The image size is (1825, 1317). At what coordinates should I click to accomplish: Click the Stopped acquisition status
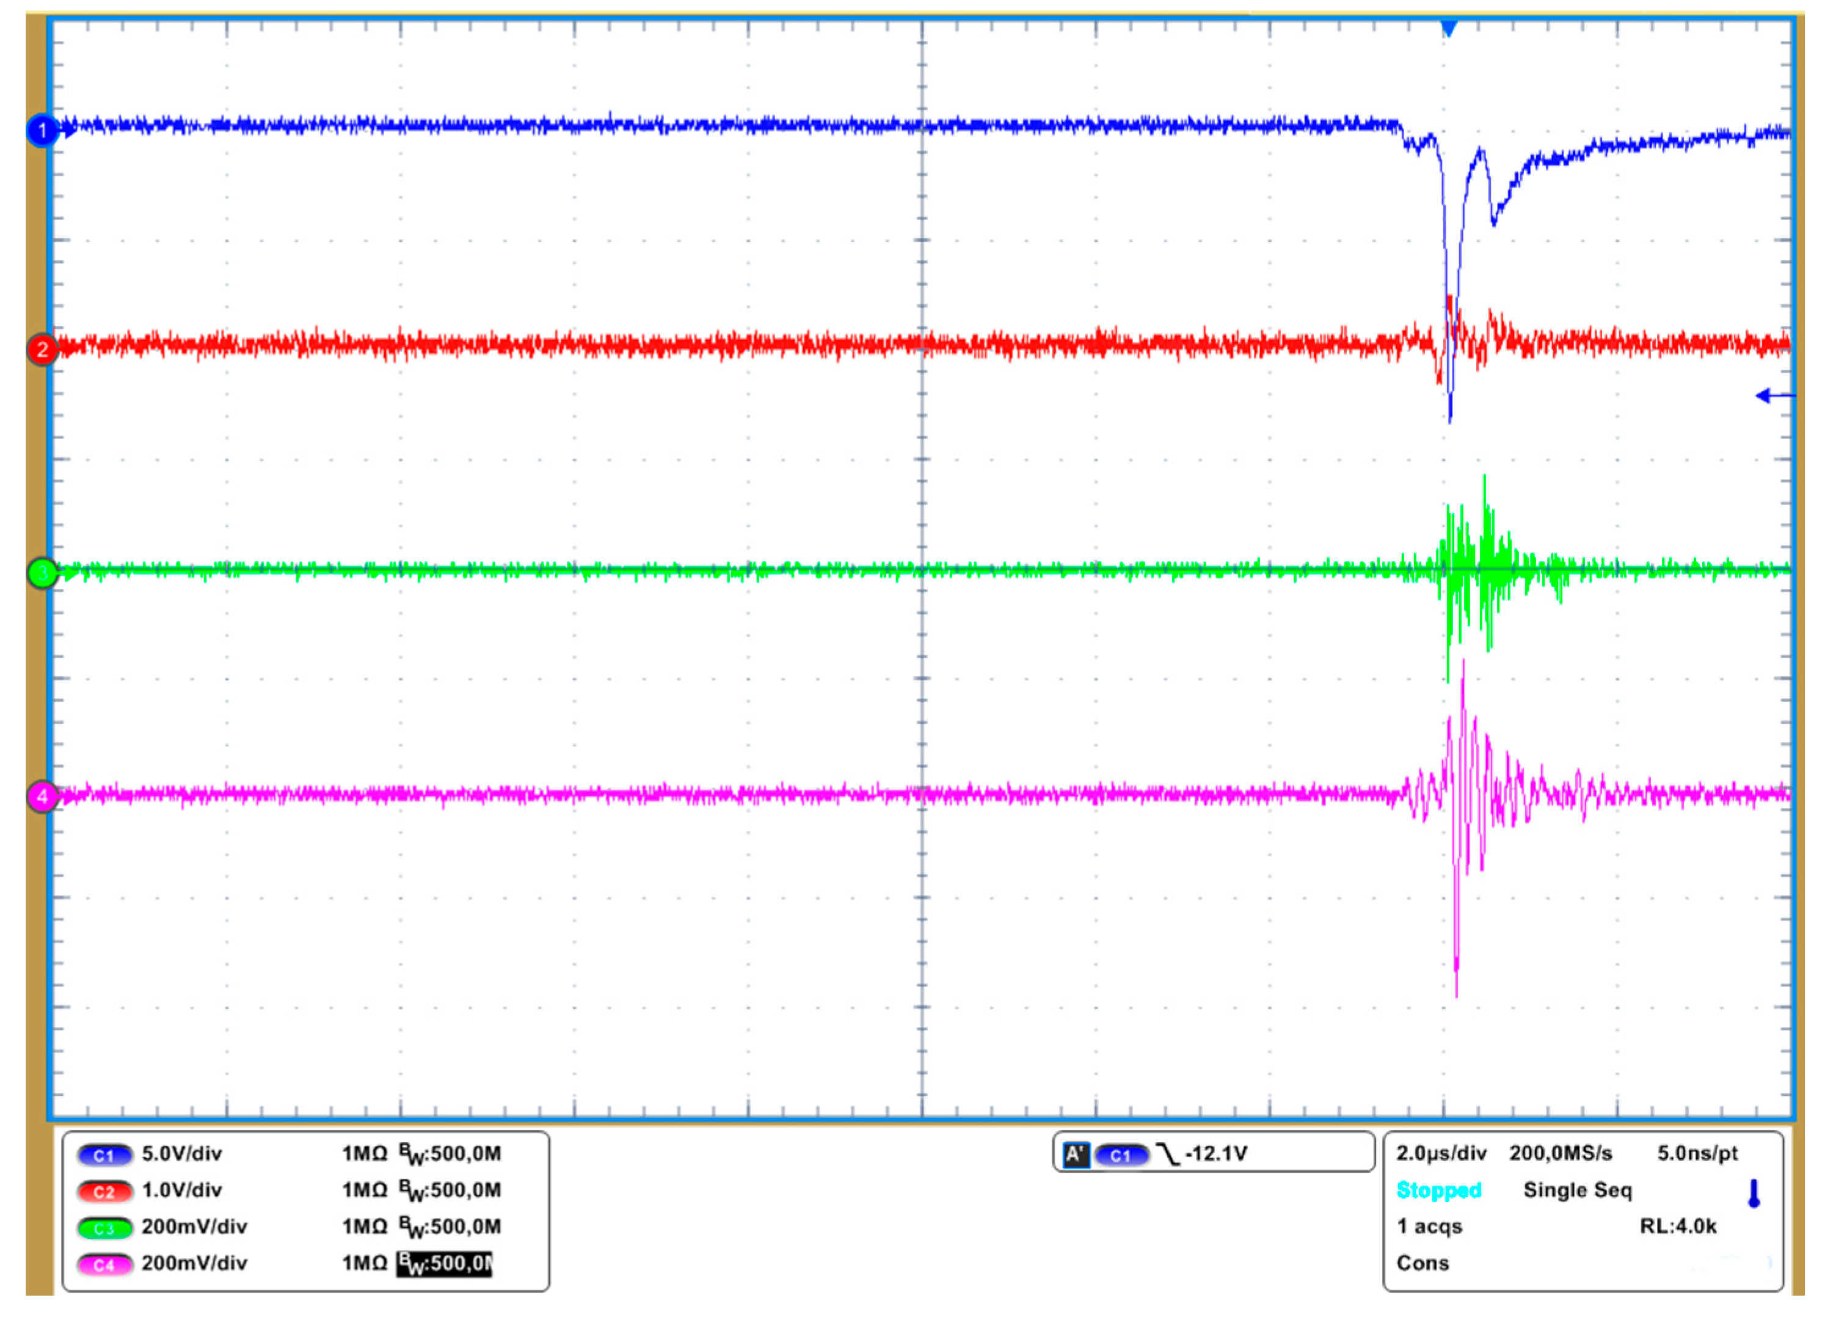click(1439, 1190)
